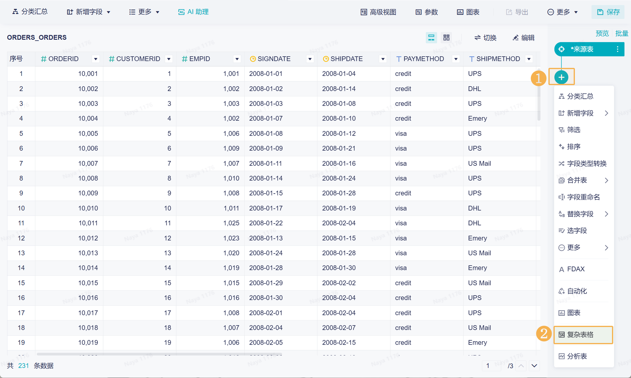Image resolution: width=631 pixels, height=378 pixels.
Task: Click the text type icon of PAYMETHOD
Action: coord(399,59)
